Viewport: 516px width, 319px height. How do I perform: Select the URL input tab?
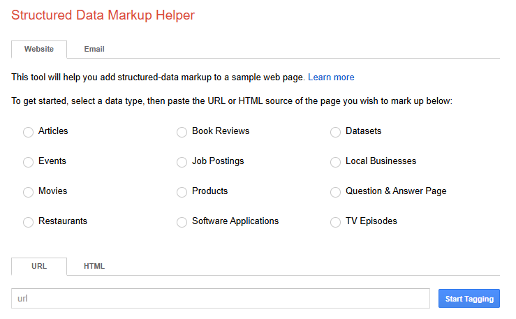(39, 267)
